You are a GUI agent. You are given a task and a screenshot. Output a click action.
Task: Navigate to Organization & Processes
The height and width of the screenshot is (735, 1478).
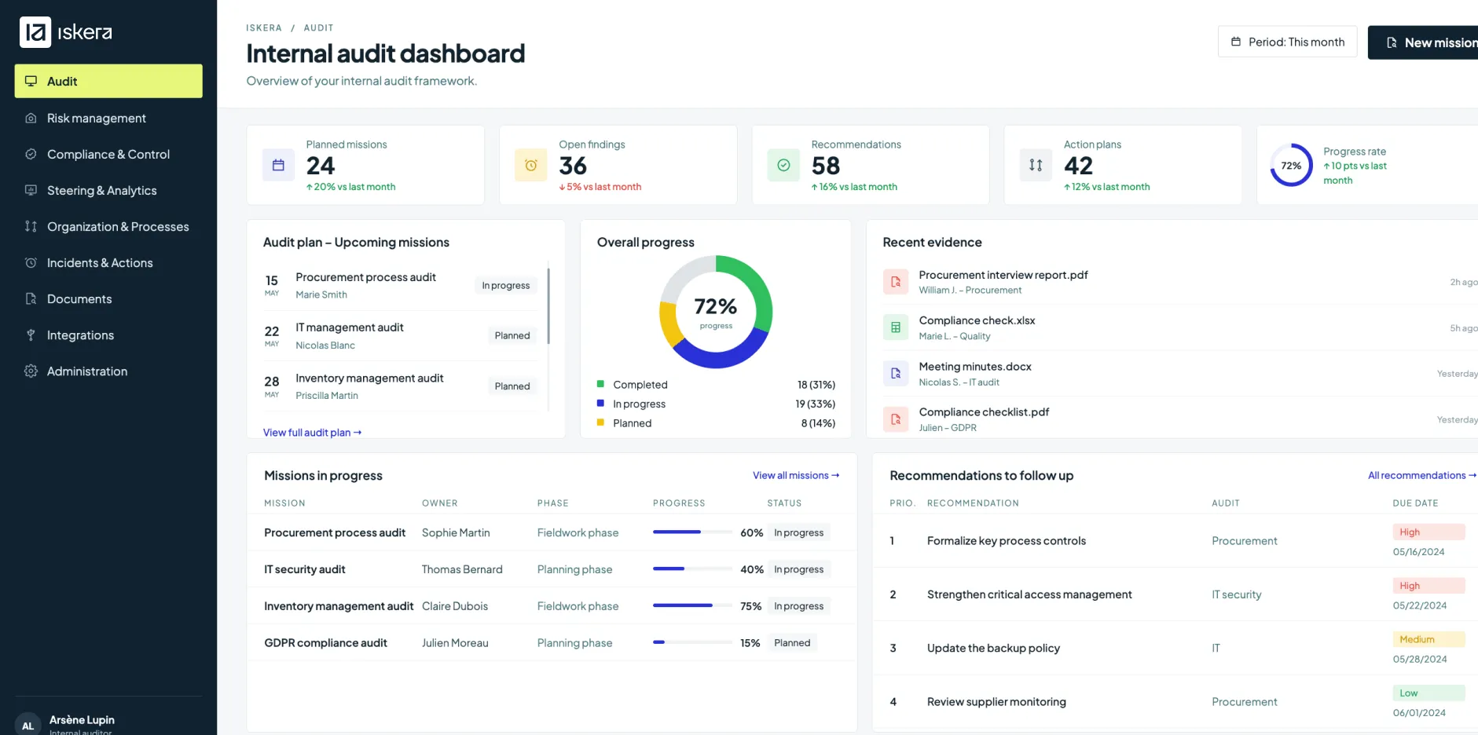point(108,227)
